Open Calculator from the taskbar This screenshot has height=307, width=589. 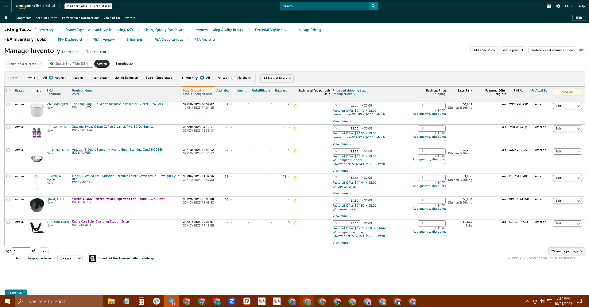point(141,301)
